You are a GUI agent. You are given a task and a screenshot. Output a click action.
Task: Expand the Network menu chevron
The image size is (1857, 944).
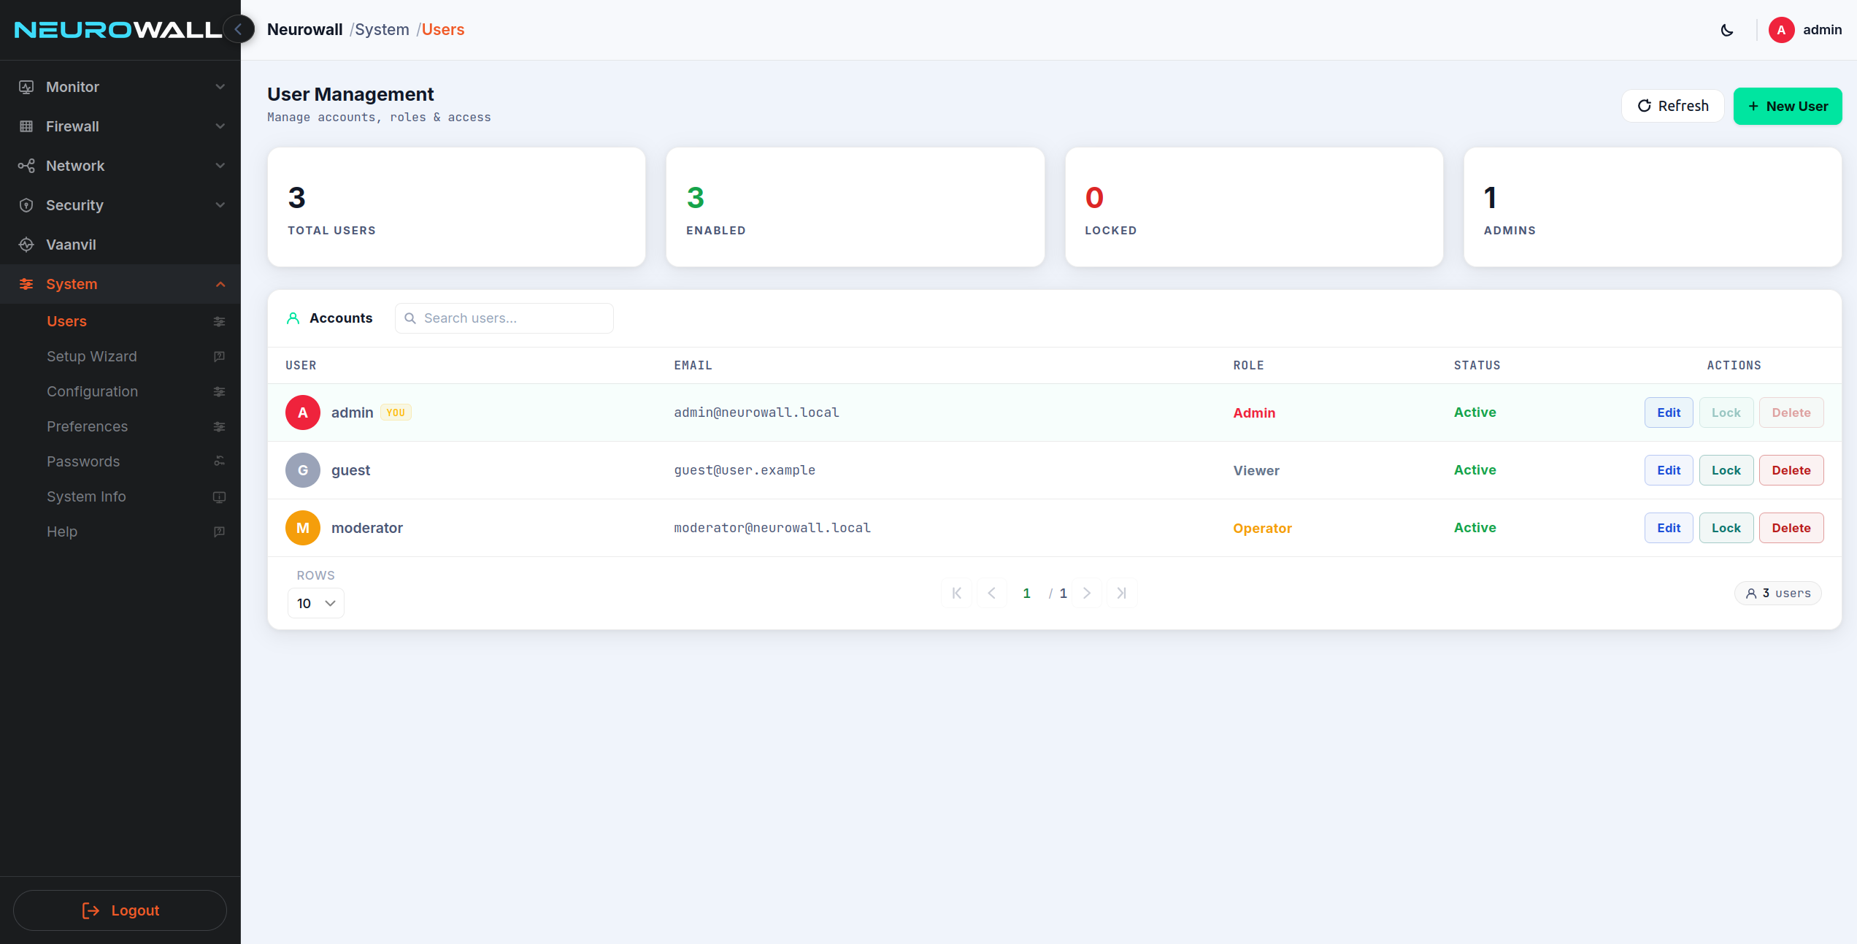coord(220,166)
